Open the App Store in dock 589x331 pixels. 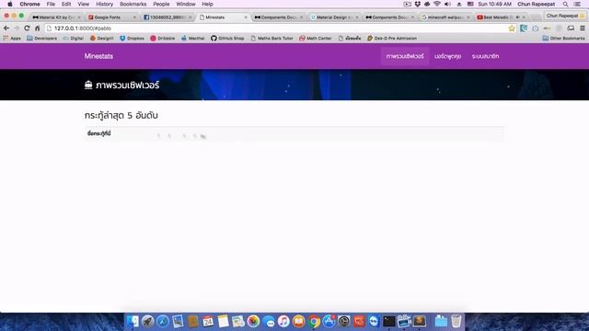pyautogui.click(x=329, y=321)
